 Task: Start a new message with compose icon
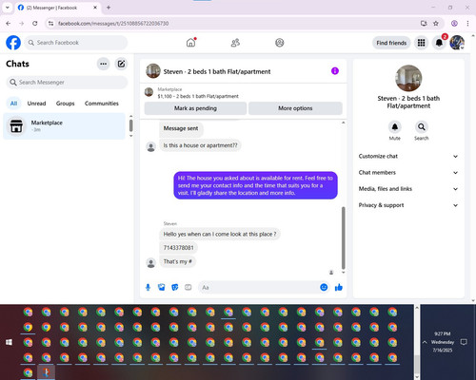(x=121, y=64)
